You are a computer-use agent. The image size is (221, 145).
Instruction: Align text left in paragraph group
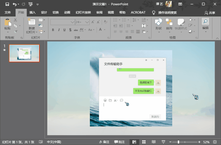[x=115, y=32]
